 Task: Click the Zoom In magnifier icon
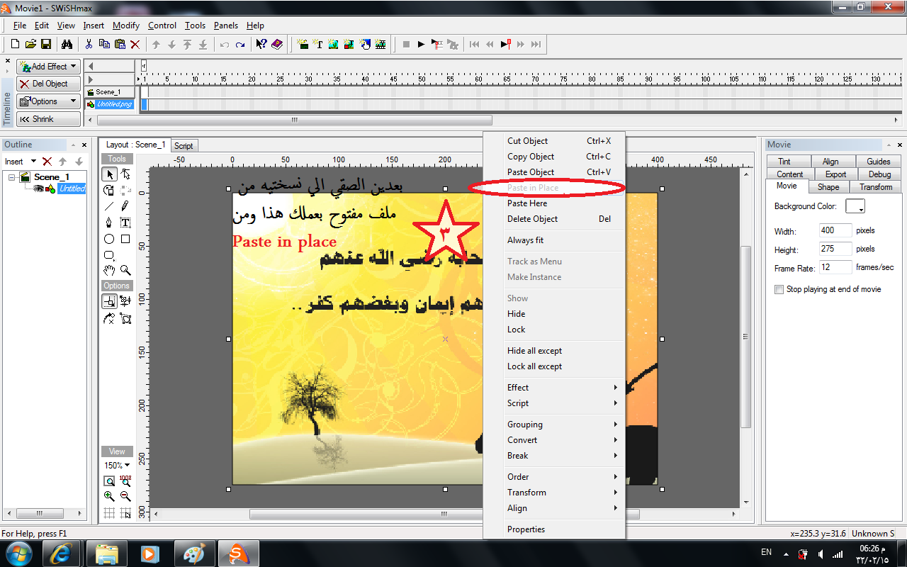pos(109,497)
